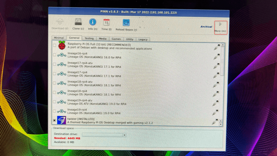Open the Clone (c) tool

click(x=78, y=24)
